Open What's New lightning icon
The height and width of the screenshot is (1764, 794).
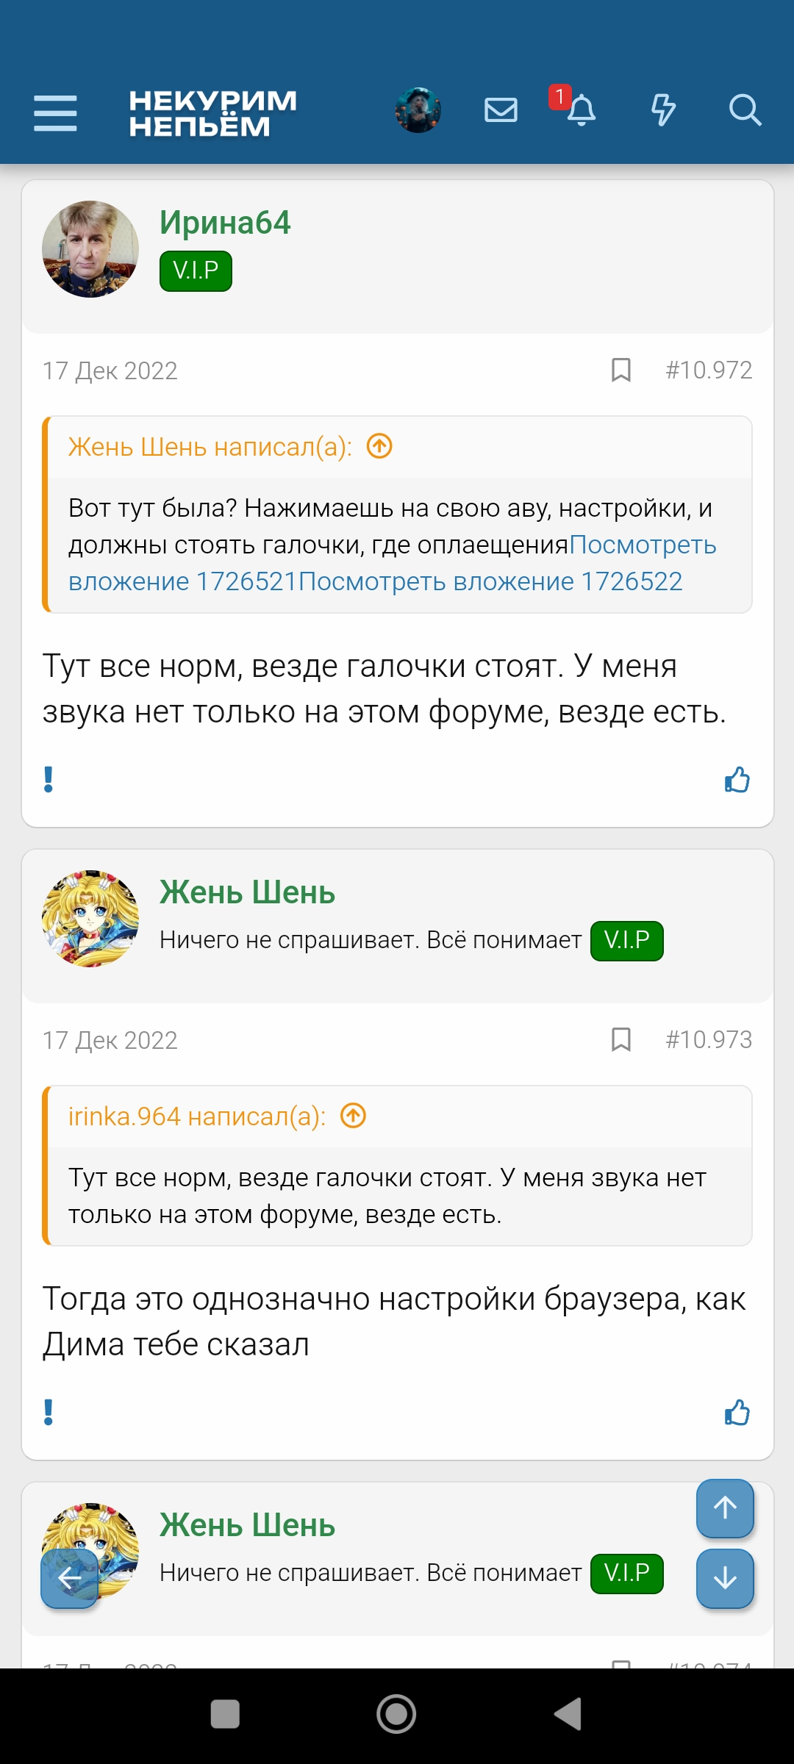pyautogui.click(x=663, y=110)
